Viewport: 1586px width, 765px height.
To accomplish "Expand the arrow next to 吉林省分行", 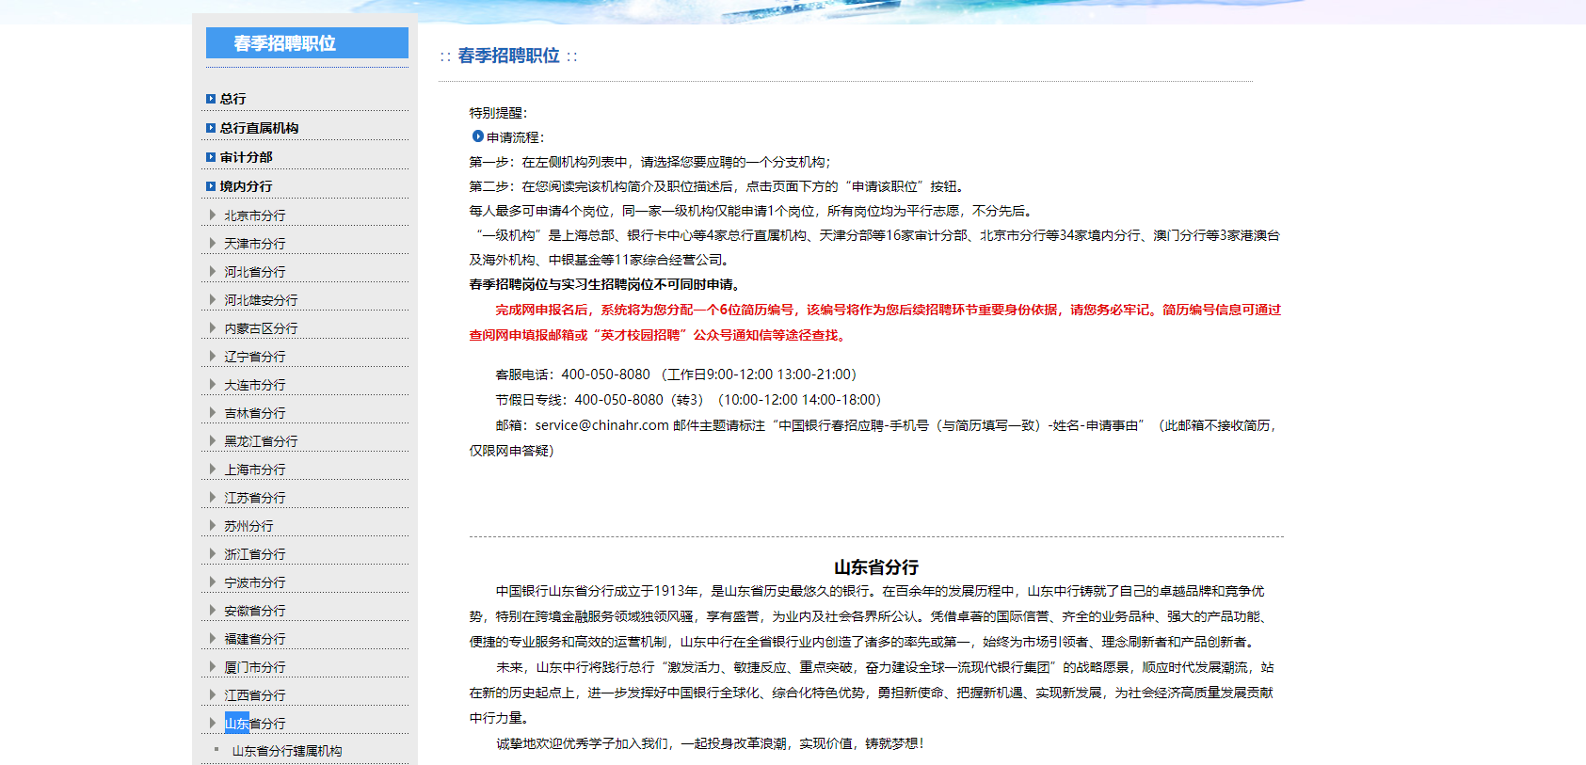I will point(213,412).
